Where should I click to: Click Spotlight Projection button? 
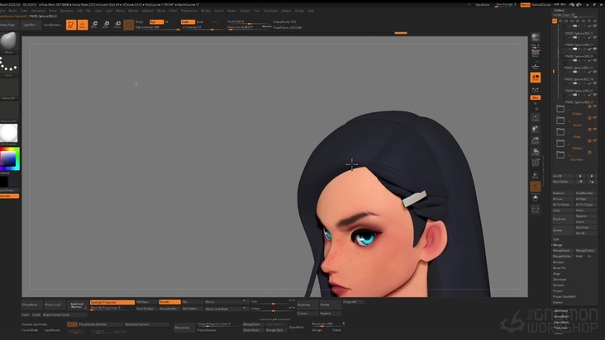click(112, 302)
